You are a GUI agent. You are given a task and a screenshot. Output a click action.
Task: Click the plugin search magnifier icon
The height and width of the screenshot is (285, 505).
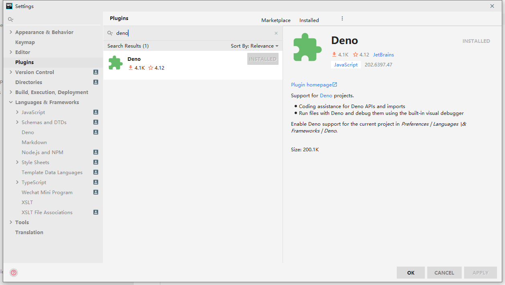pyautogui.click(x=110, y=33)
